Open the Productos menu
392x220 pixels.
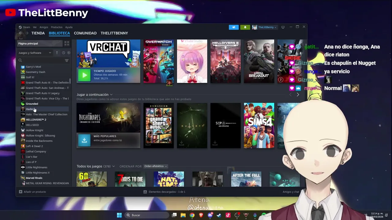coord(57,27)
